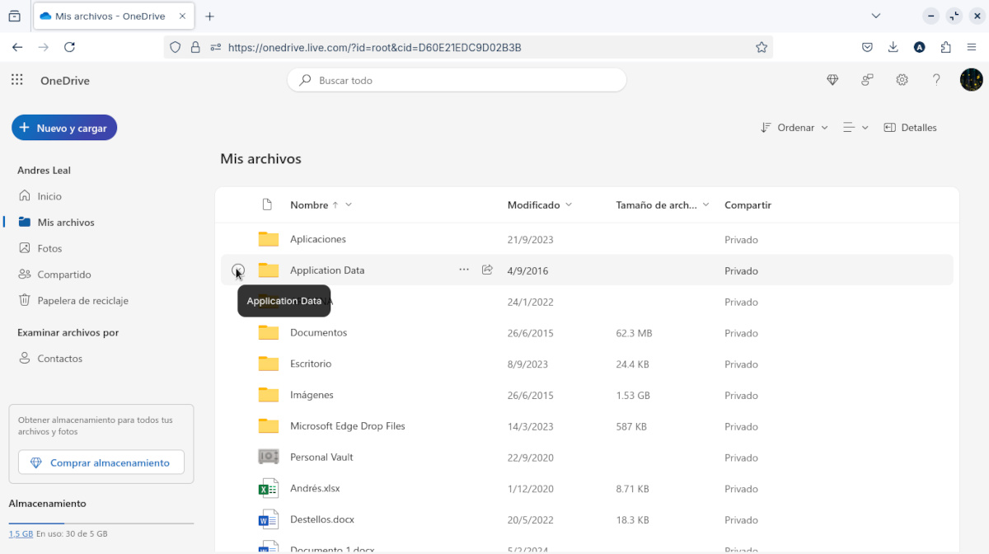
Task: Open the browser downloads icon
Action: 893,48
